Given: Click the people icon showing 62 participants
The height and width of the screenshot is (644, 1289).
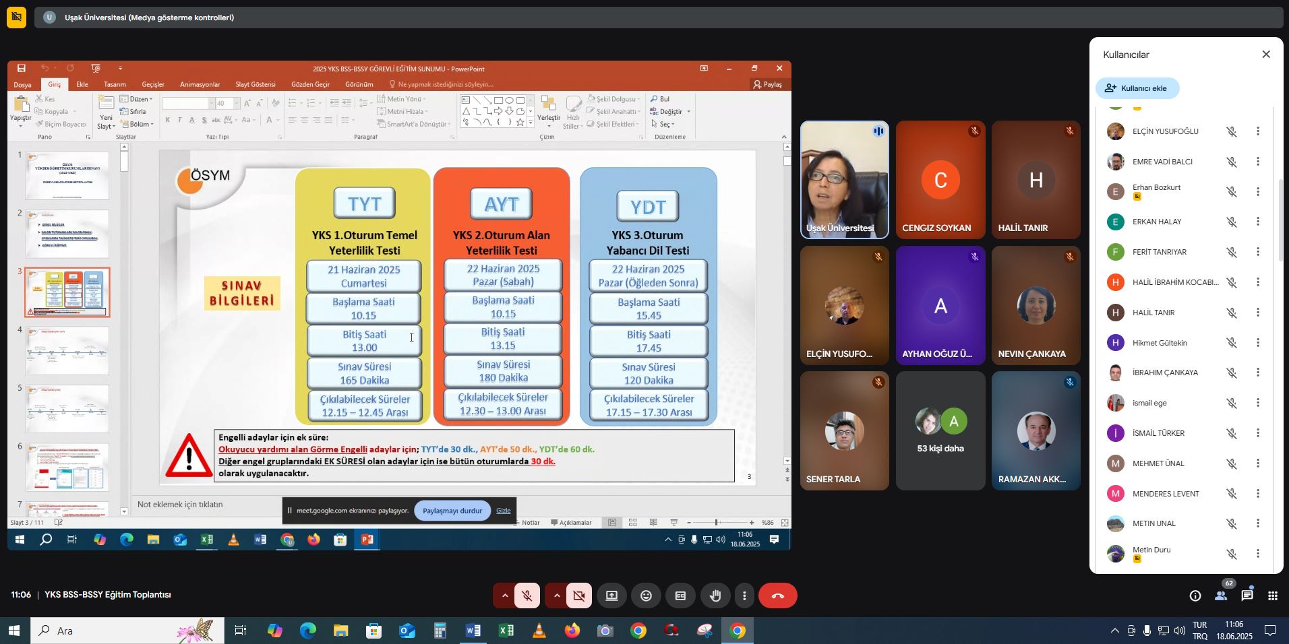Looking at the screenshot, I should point(1221,595).
